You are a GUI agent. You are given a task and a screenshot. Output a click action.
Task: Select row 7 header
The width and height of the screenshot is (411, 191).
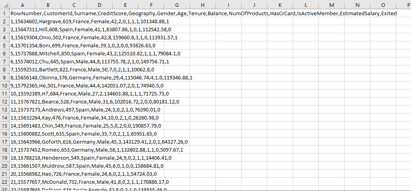pyautogui.click(x=5, y=61)
